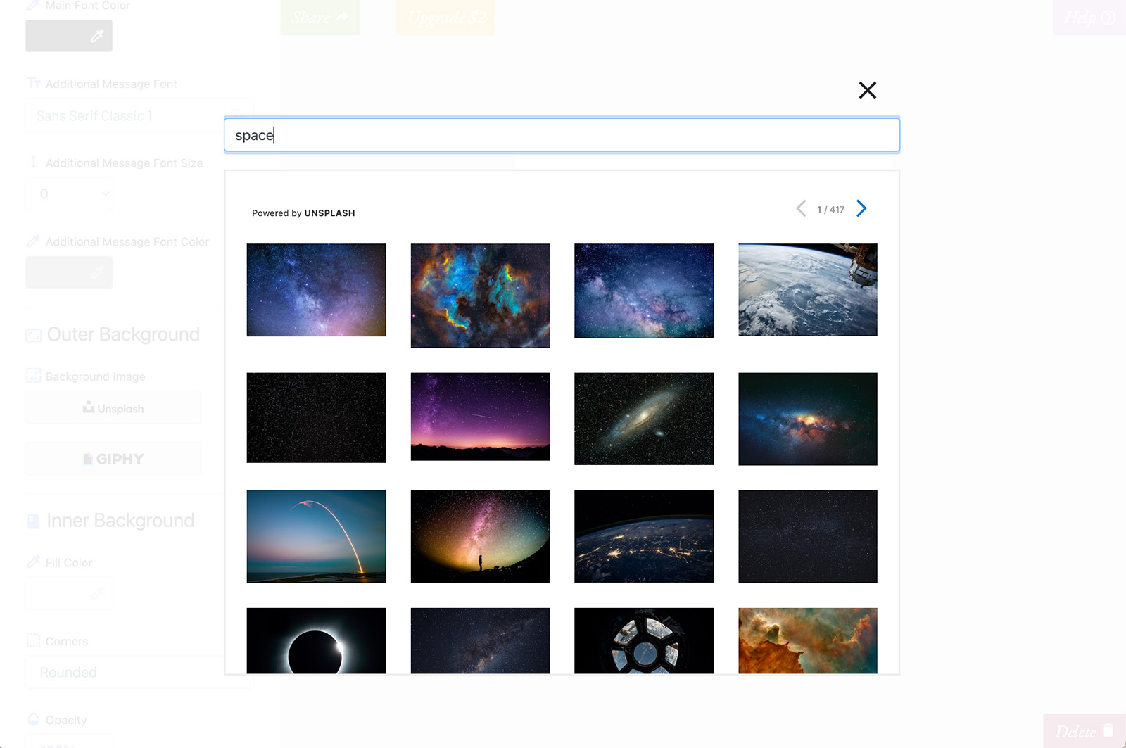Open the Main Font Color picker

pyautogui.click(x=69, y=36)
